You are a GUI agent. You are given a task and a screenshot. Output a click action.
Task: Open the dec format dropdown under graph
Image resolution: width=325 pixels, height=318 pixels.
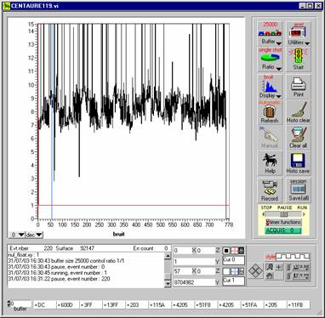[34, 235]
